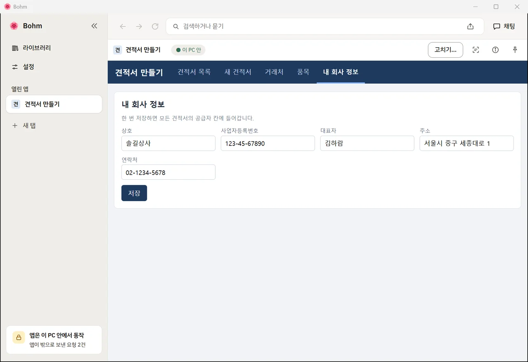528x362 pixels.
Task: Click the 앱이 밖으로 보낸 요청 2건 text
Action: tap(57, 345)
